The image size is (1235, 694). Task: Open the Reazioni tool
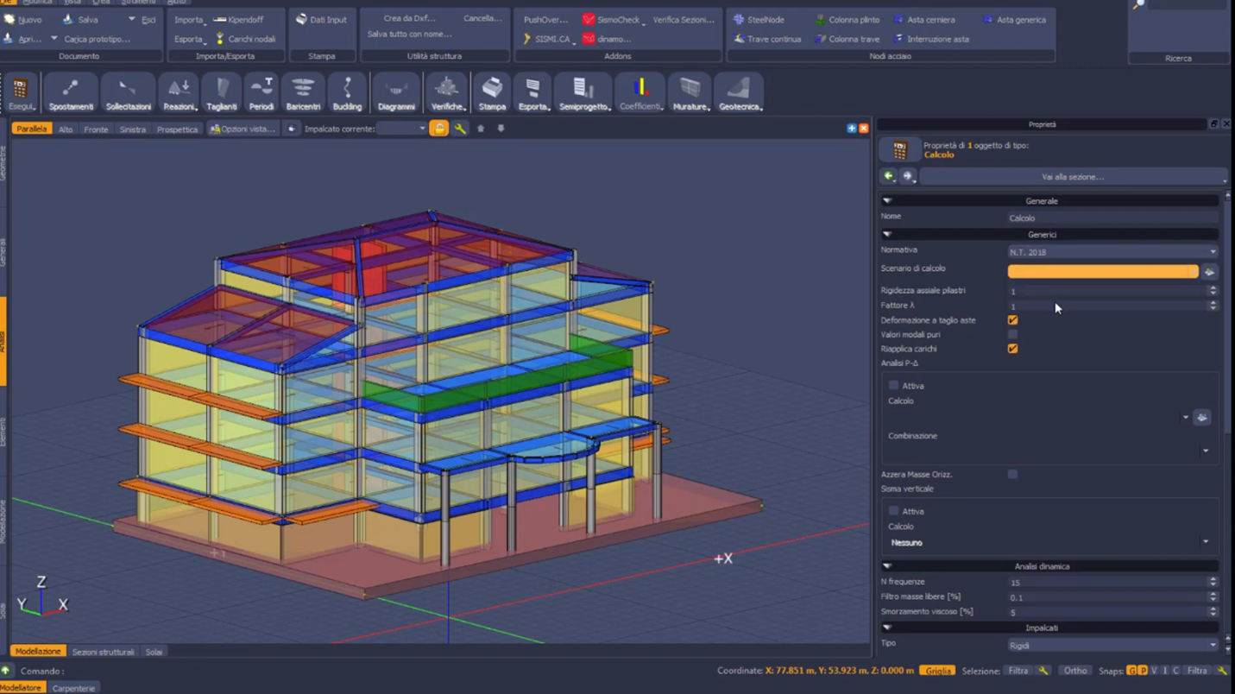click(180, 93)
